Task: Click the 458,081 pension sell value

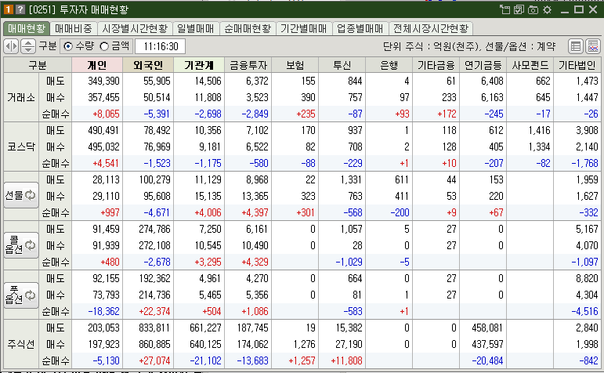Action: click(x=487, y=328)
